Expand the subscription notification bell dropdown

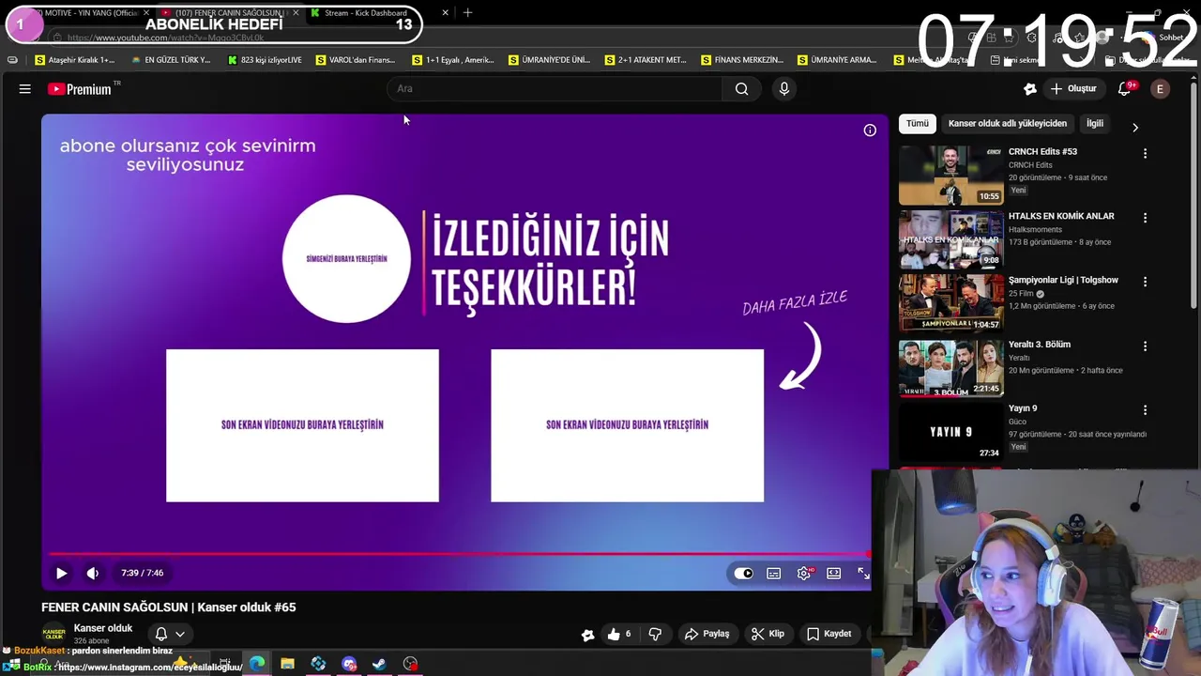coord(170,634)
